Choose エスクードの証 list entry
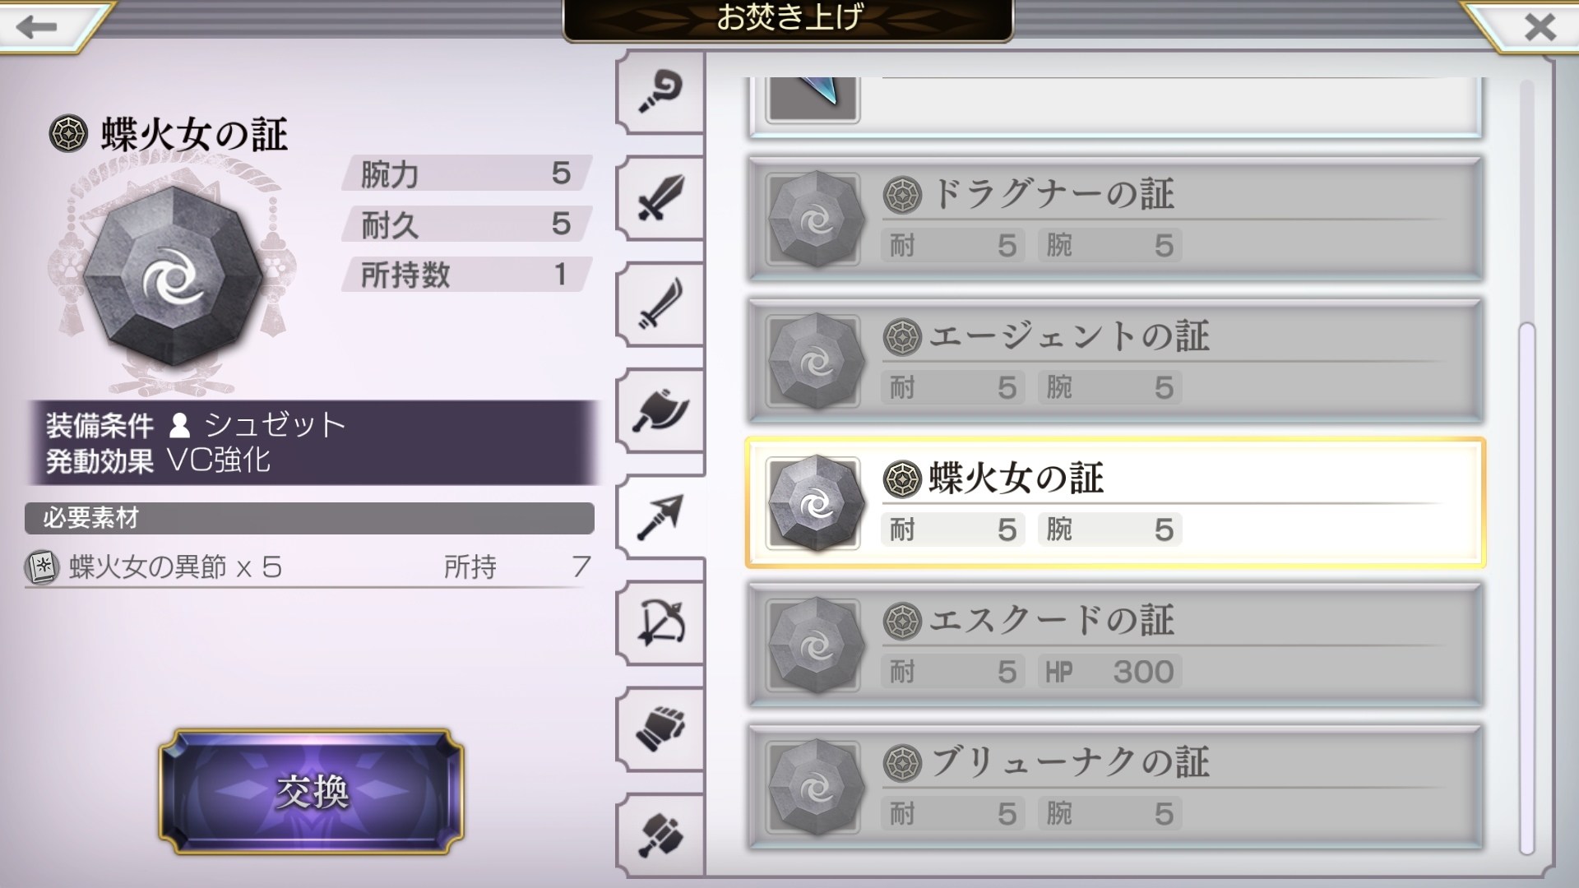Screen dimensions: 1579x888 [1115, 645]
